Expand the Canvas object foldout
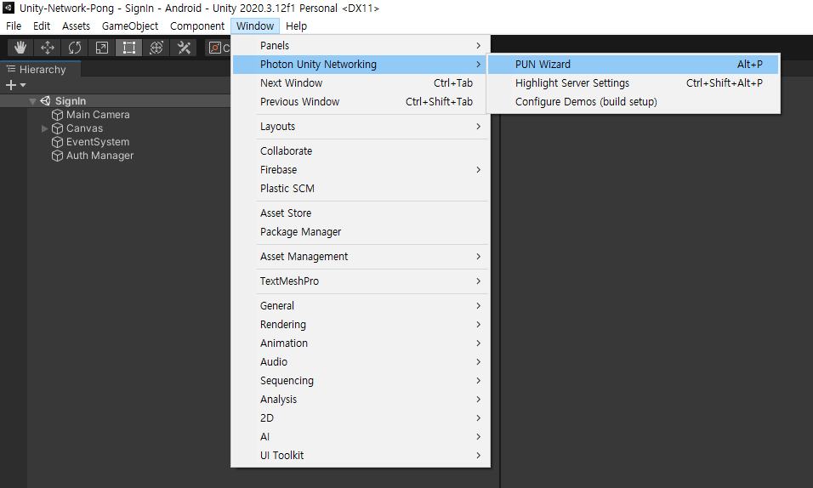 [x=44, y=128]
